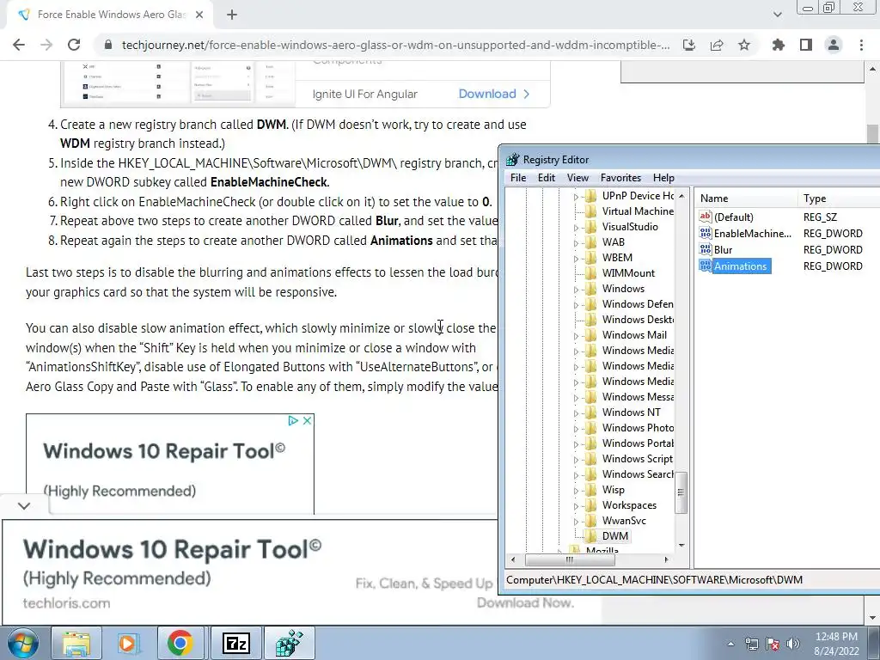Click the Registry Editor title bar icon
Screen dimensions: 880x660
pos(512,159)
